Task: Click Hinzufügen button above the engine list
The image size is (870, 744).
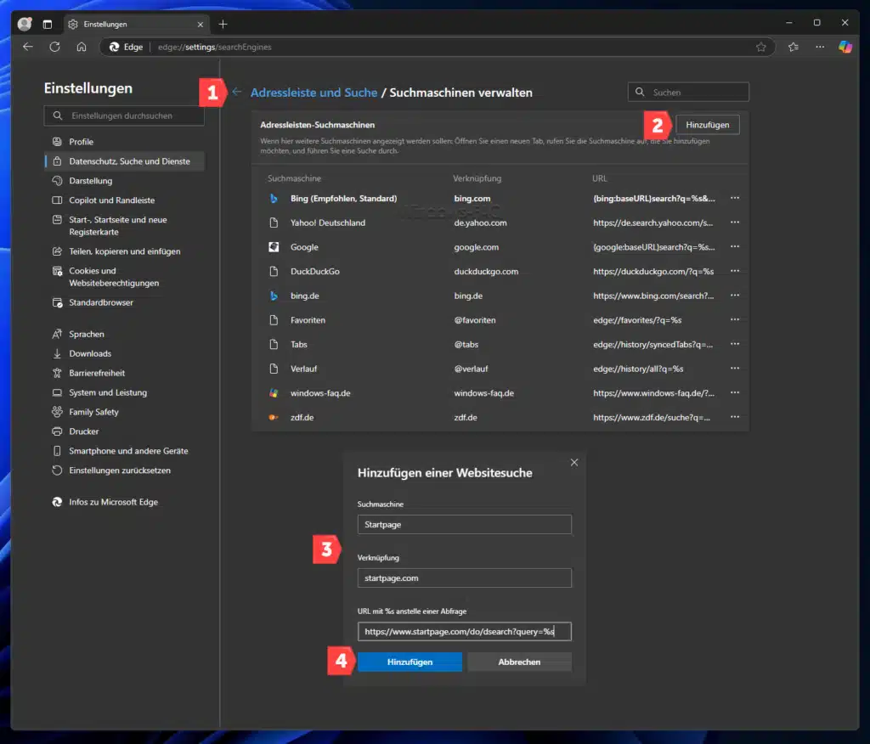Action: (708, 125)
